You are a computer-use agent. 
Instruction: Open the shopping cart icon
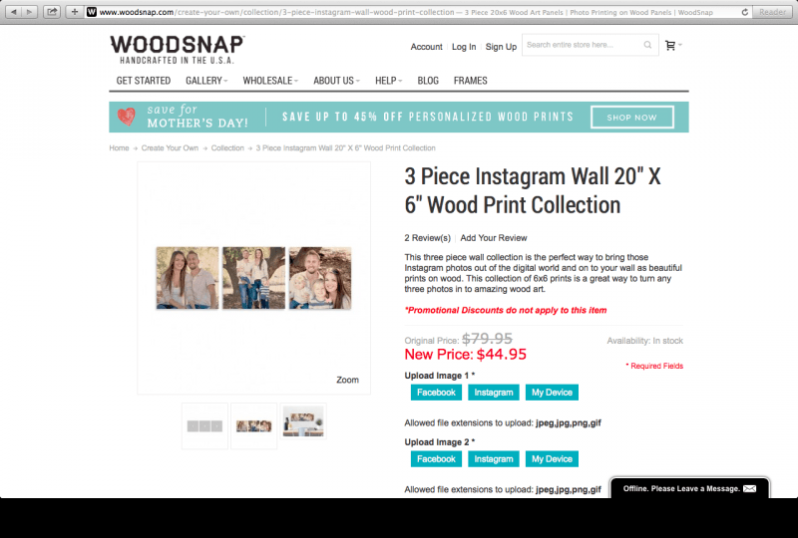[670, 45]
